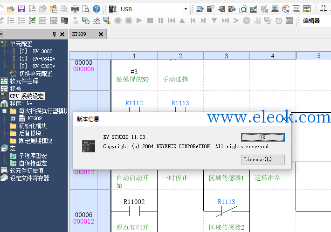Click the stop button in the simulator toolbar

(x=150, y=20)
